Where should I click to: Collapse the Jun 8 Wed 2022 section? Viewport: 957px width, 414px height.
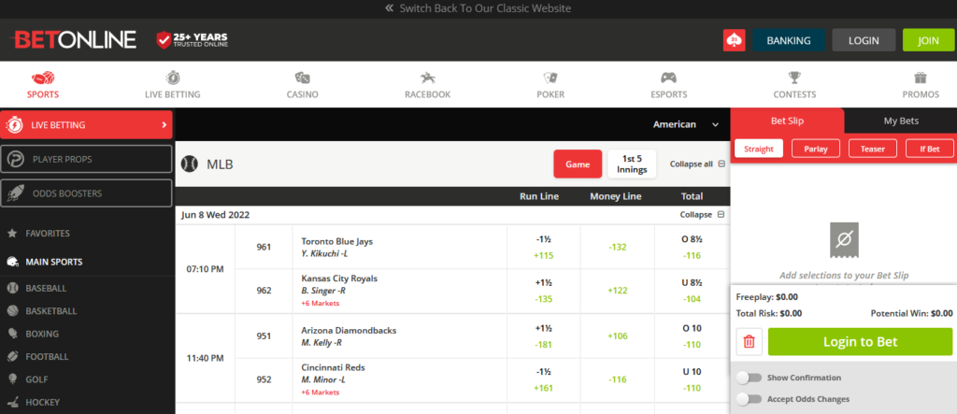702,215
